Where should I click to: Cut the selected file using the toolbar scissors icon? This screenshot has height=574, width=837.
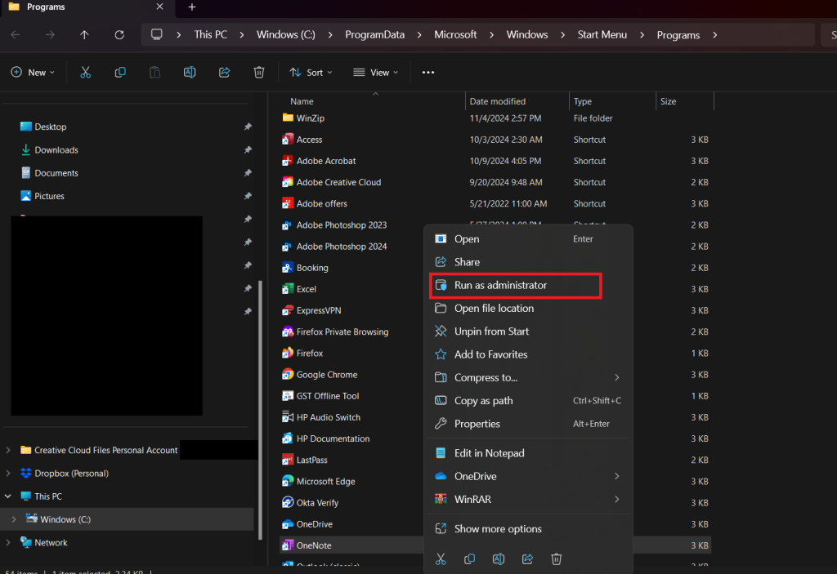click(85, 72)
